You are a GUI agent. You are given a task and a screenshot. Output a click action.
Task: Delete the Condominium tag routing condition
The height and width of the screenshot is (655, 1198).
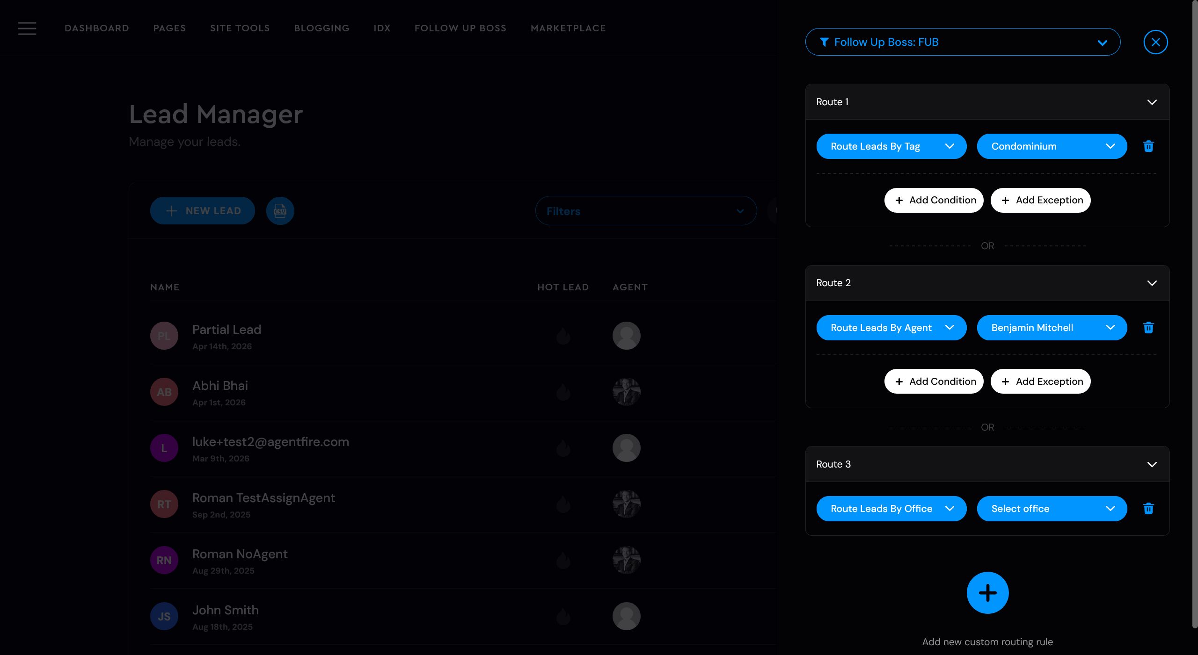click(1148, 146)
